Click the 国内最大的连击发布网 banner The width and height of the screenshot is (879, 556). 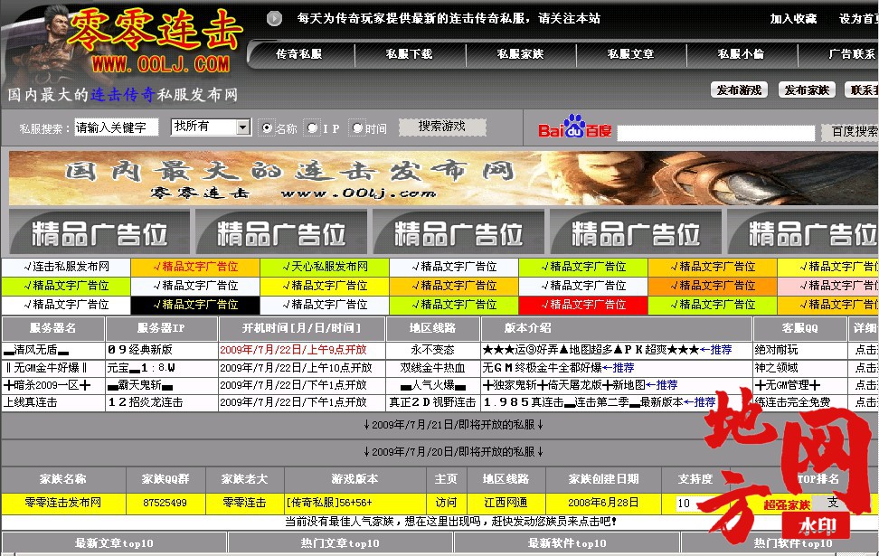pos(443,178)
